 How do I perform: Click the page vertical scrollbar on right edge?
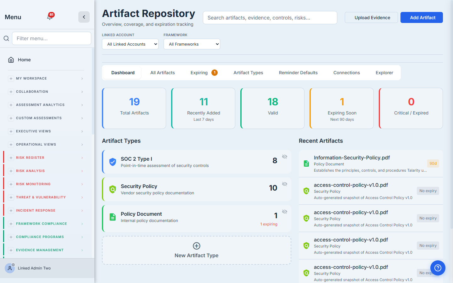click(452, 114)
